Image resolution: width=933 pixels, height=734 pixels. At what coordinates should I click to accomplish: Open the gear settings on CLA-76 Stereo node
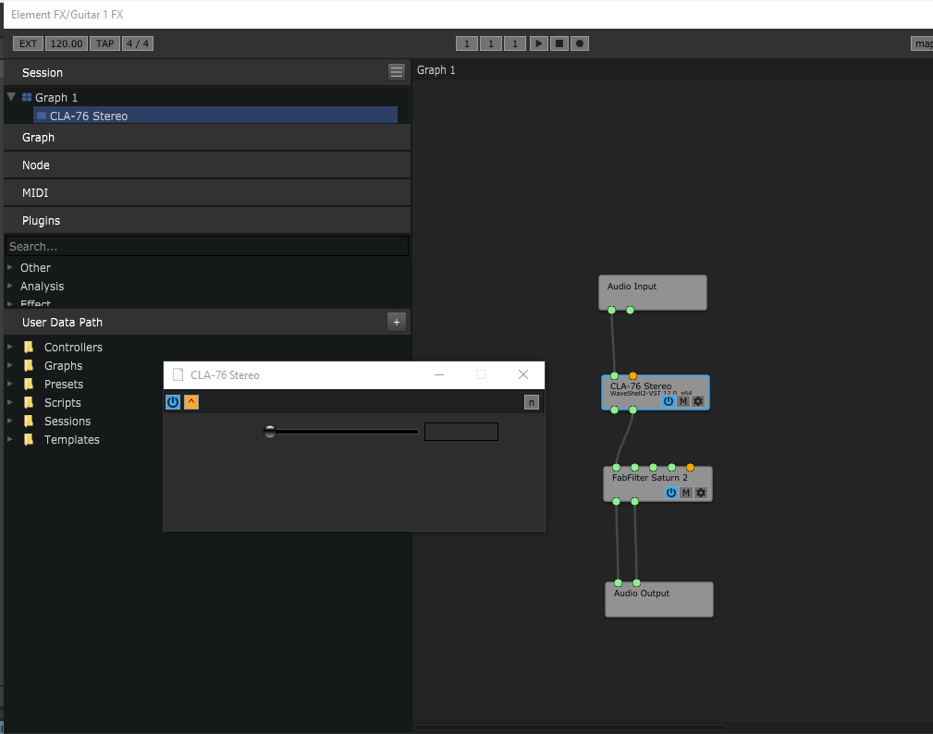tap(699, 400)
